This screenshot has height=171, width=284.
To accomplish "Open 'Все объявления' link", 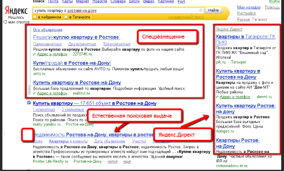I will coord(48,30).
